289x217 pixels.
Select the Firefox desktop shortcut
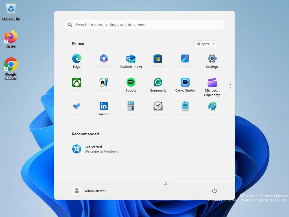pyautogui.click(x=11, y=39)
